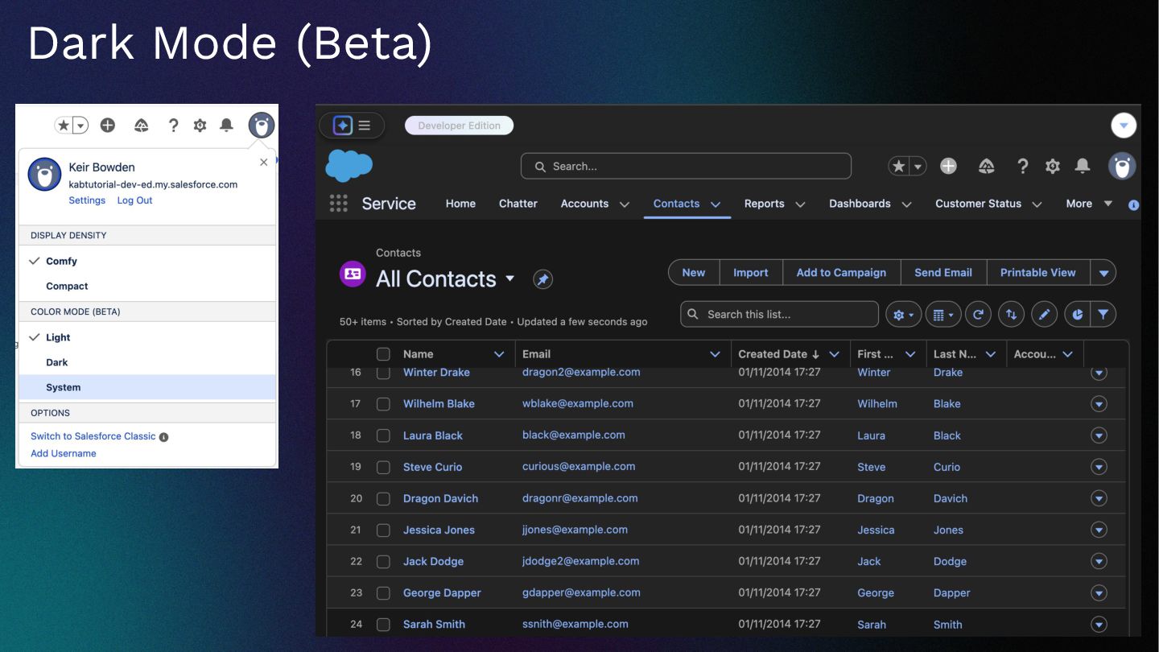Go to the Home tab

click(460, 204)
